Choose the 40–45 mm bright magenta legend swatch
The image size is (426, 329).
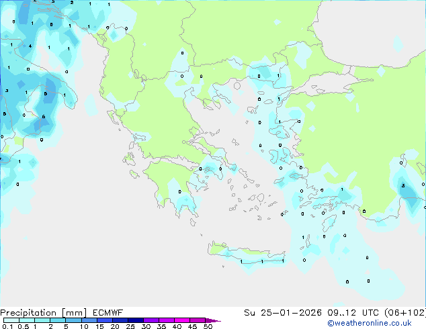pos(182,320)
